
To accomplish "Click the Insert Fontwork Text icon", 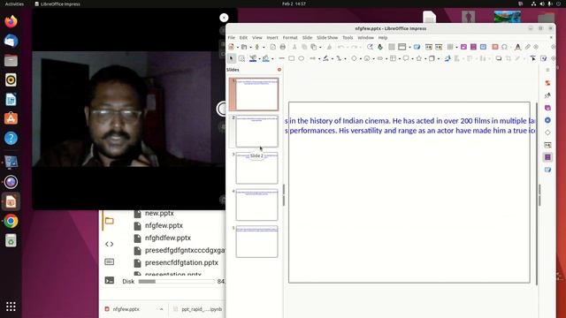I will click(517, 47).
